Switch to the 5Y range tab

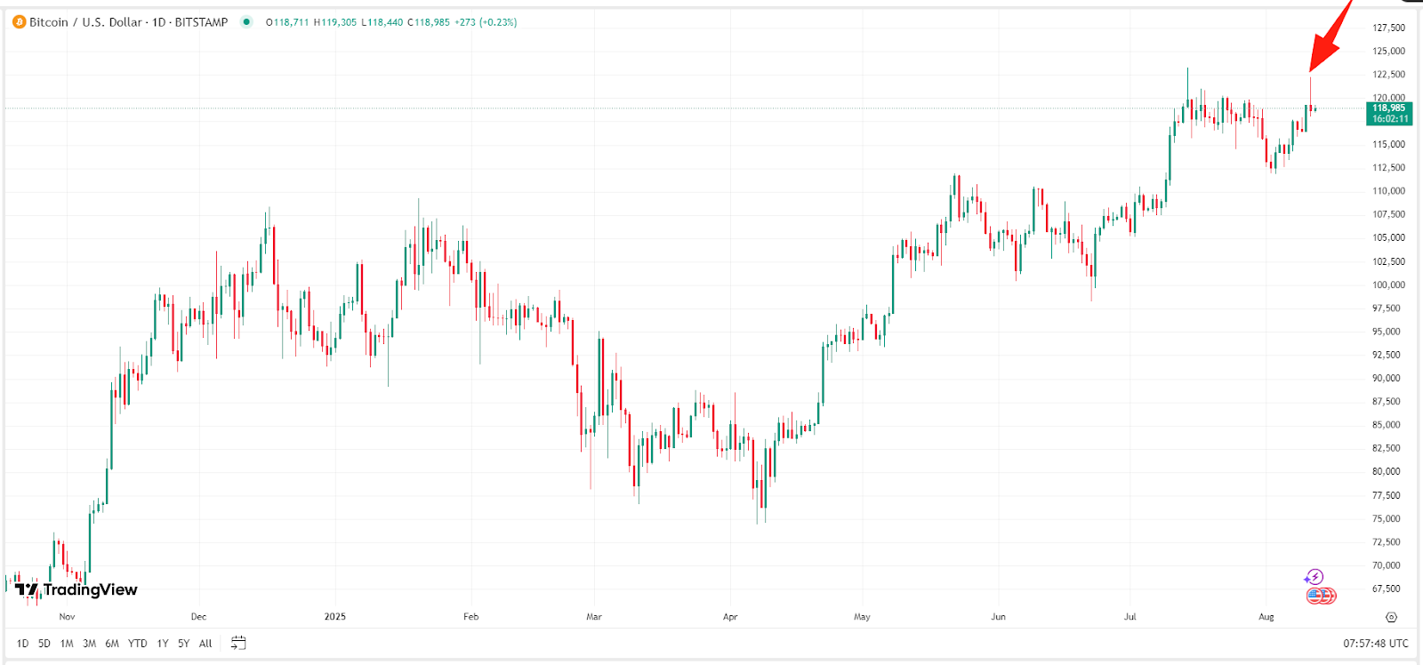(x=183, y=643)
